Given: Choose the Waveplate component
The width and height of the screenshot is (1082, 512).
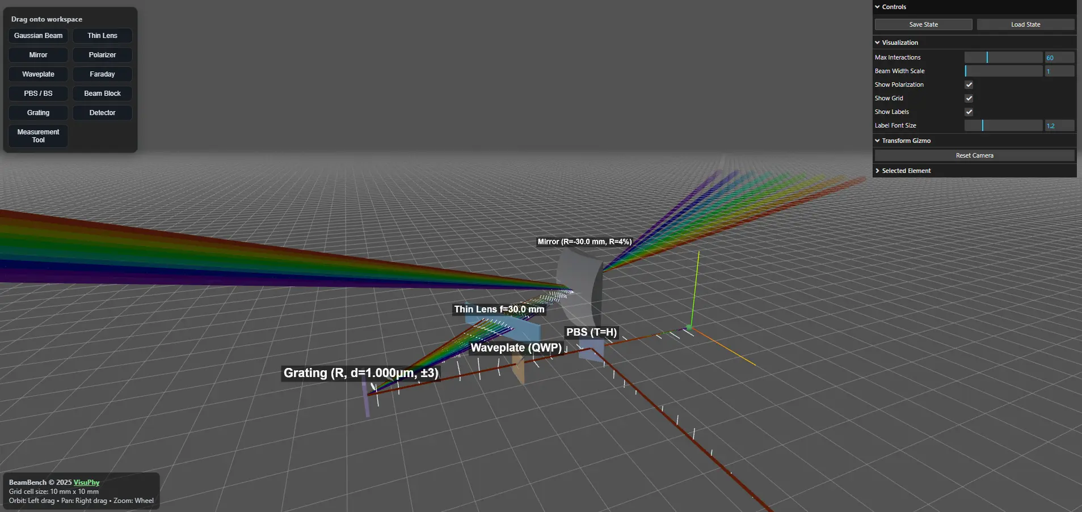Looking at the screenshot, I should (x=38, y=74).
